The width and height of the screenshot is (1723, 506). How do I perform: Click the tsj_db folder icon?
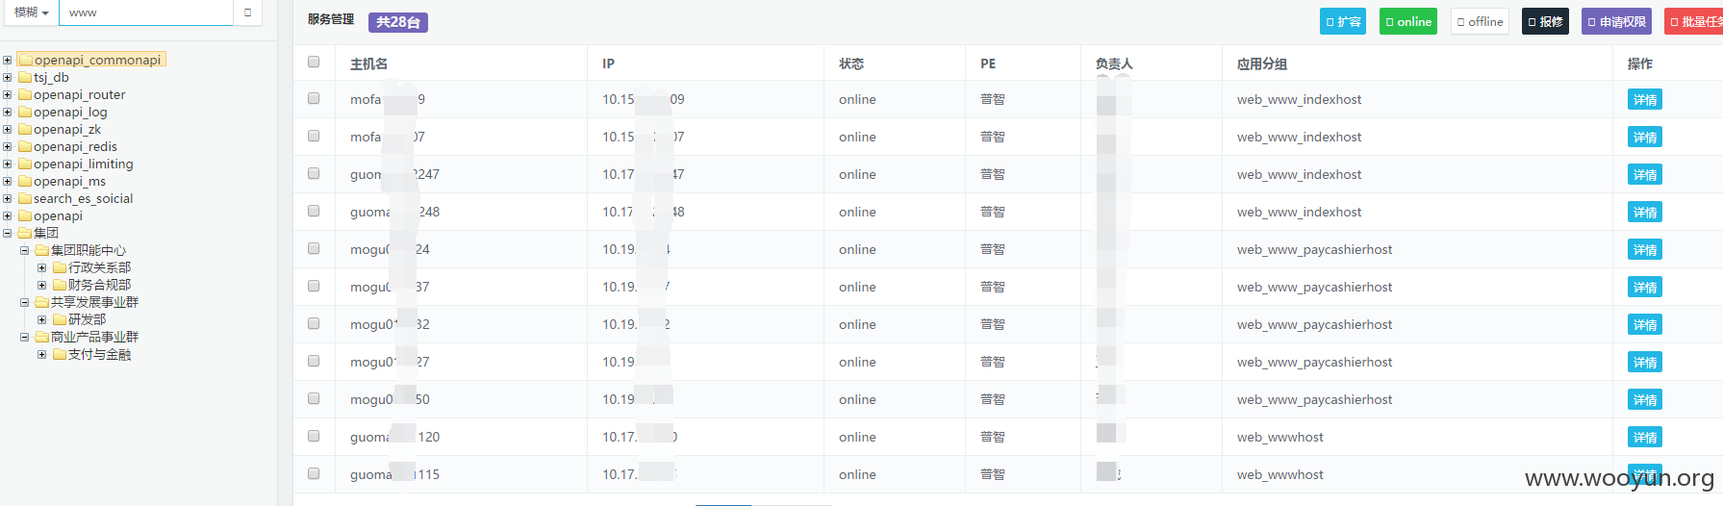(x=25, y=77)
